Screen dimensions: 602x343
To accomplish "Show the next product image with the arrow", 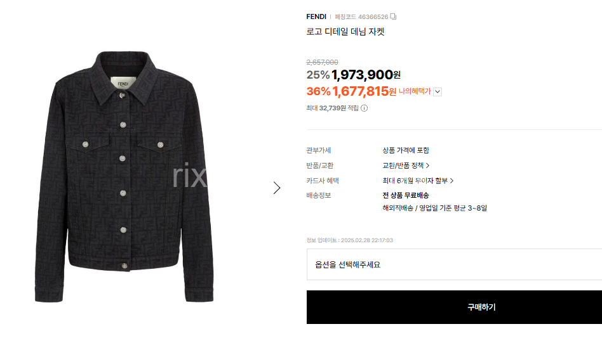I will click(x=277, y=188).
